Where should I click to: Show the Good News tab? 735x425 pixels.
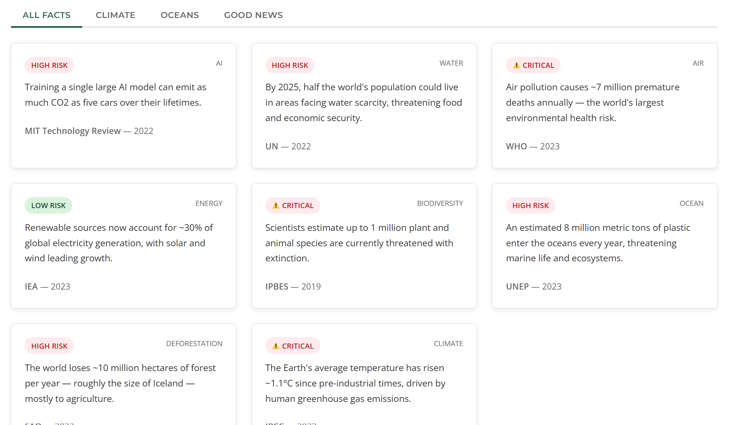[253, 15]
